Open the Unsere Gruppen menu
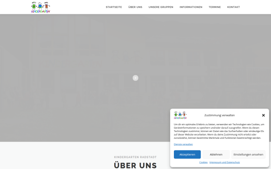The width and height of the screenshot is (271, 169). click(x=161, y=7)
